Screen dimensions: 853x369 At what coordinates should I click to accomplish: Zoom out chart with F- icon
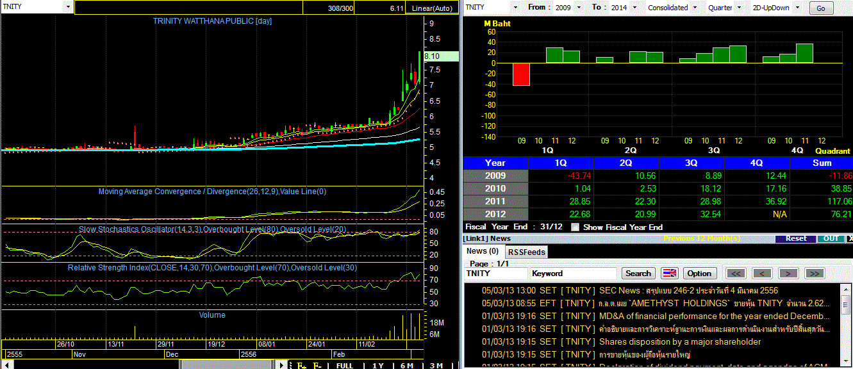tap(317, 365)
